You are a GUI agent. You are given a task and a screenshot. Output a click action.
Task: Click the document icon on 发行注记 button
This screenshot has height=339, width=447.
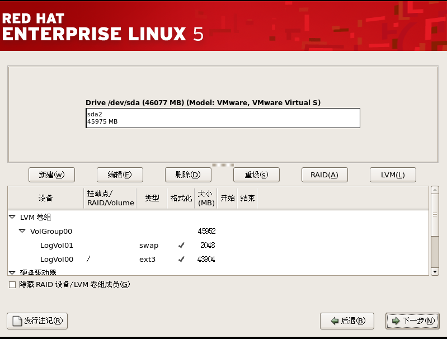(17, 321)
